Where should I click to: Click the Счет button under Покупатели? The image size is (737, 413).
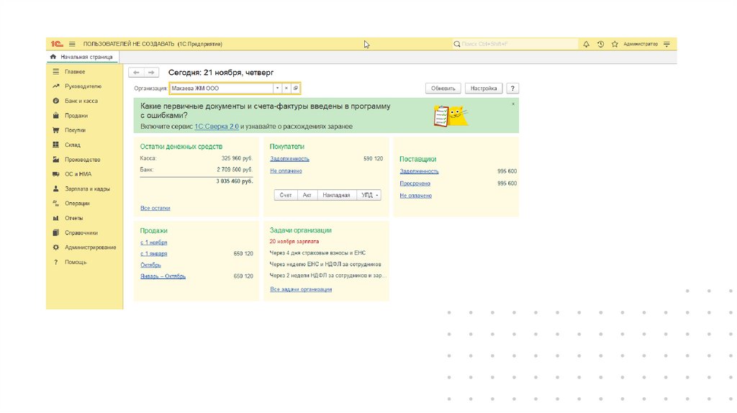286,195
